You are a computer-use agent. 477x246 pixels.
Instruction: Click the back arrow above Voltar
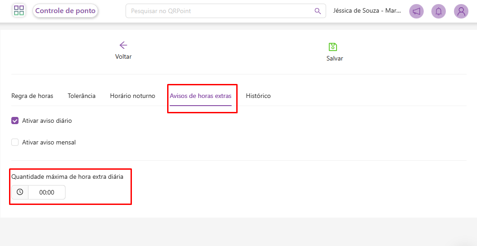[123, 45]
